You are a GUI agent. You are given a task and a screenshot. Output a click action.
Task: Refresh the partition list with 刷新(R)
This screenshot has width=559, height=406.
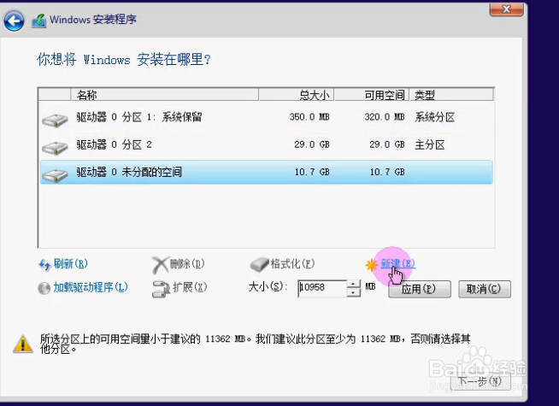pyautogui.click(x=71, y=264)
